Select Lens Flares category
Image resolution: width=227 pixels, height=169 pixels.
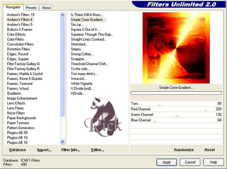pyautogui.click(x=15, y=108)
